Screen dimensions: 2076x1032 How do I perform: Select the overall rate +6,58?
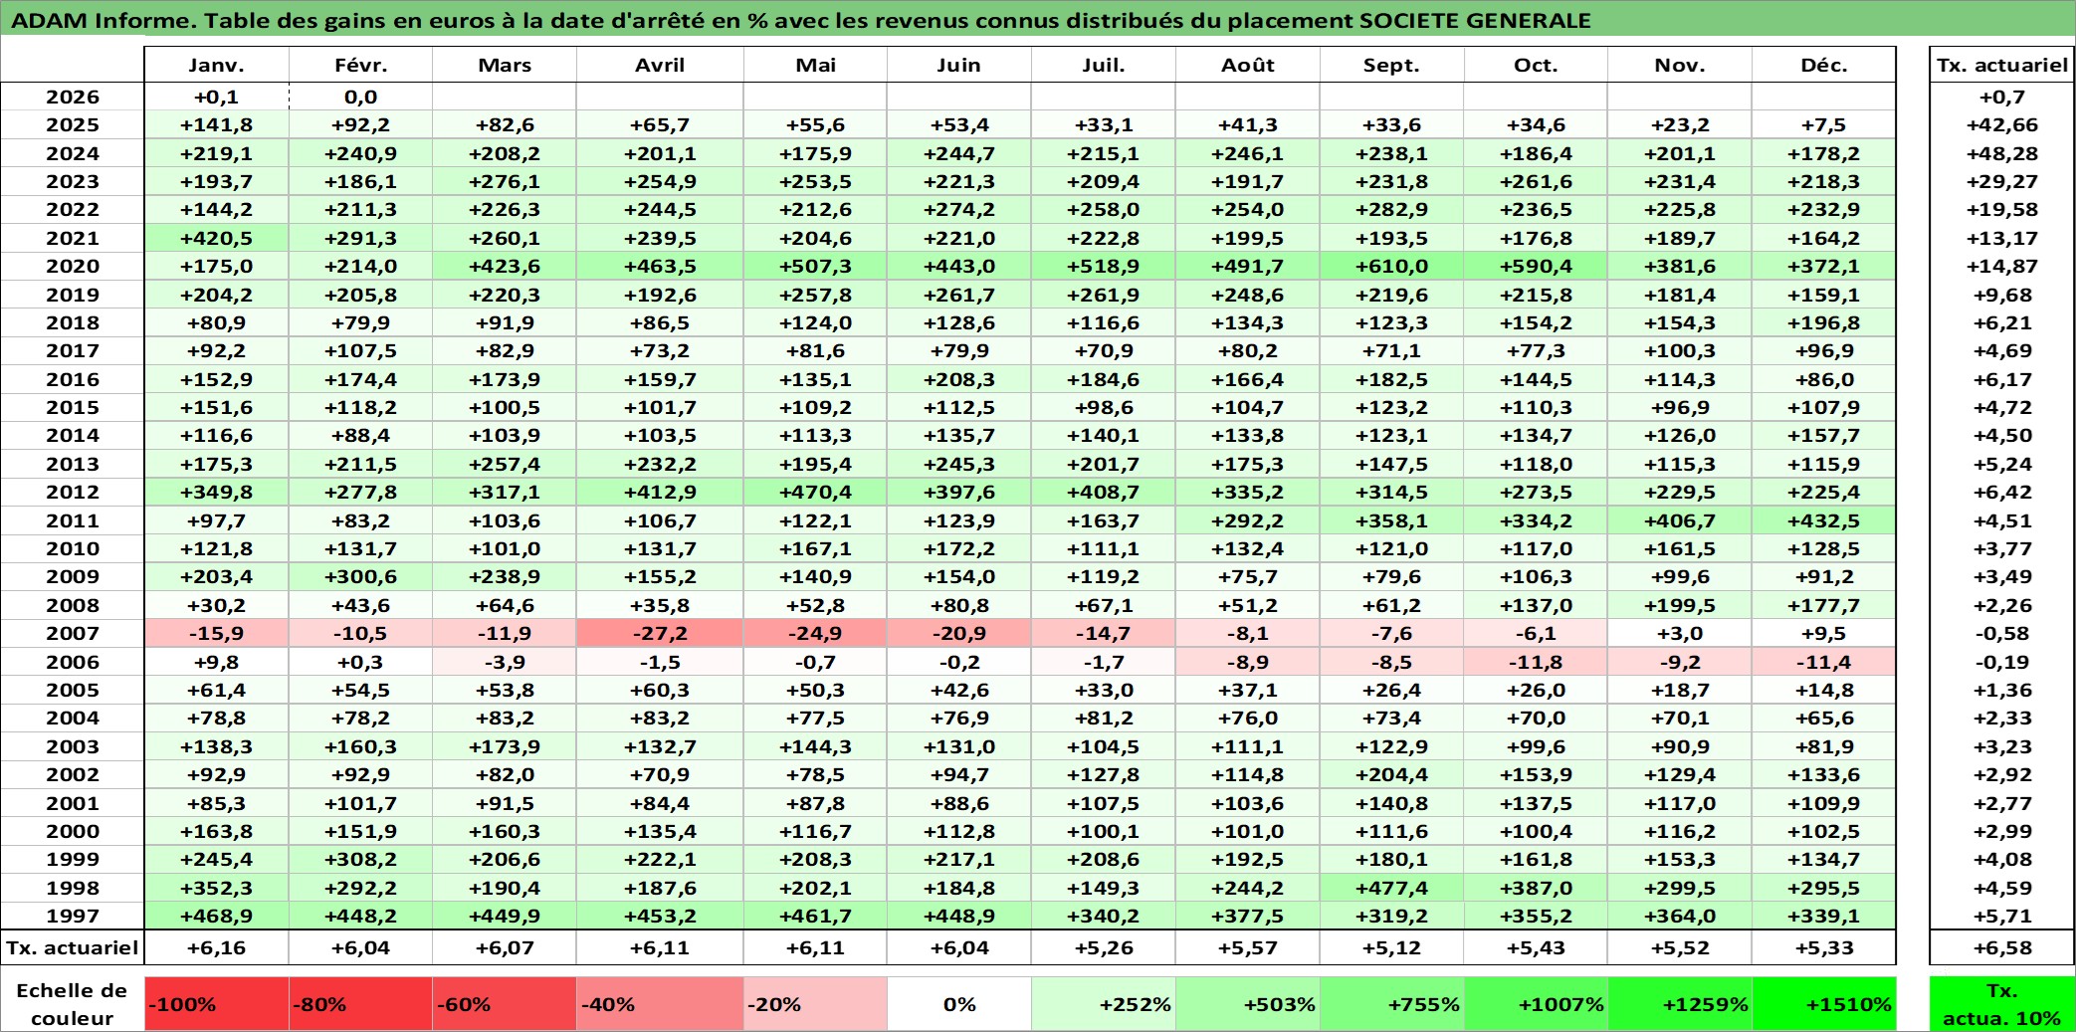pyautogui.click(x=2001, y=947)
